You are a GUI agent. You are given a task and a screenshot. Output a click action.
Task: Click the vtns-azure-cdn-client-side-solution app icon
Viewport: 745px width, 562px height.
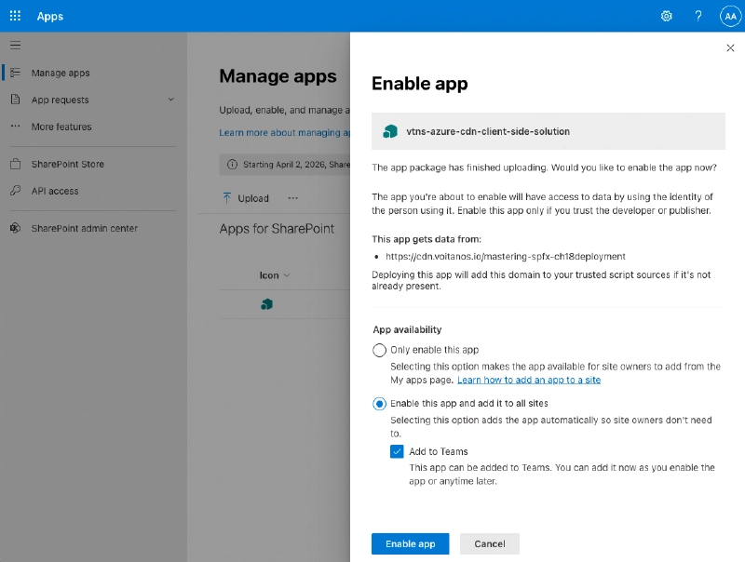tap(390, 132)
